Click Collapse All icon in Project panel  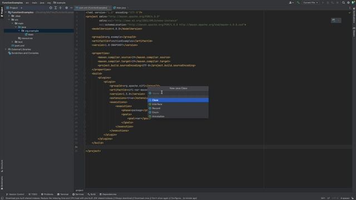click(61, 8)
